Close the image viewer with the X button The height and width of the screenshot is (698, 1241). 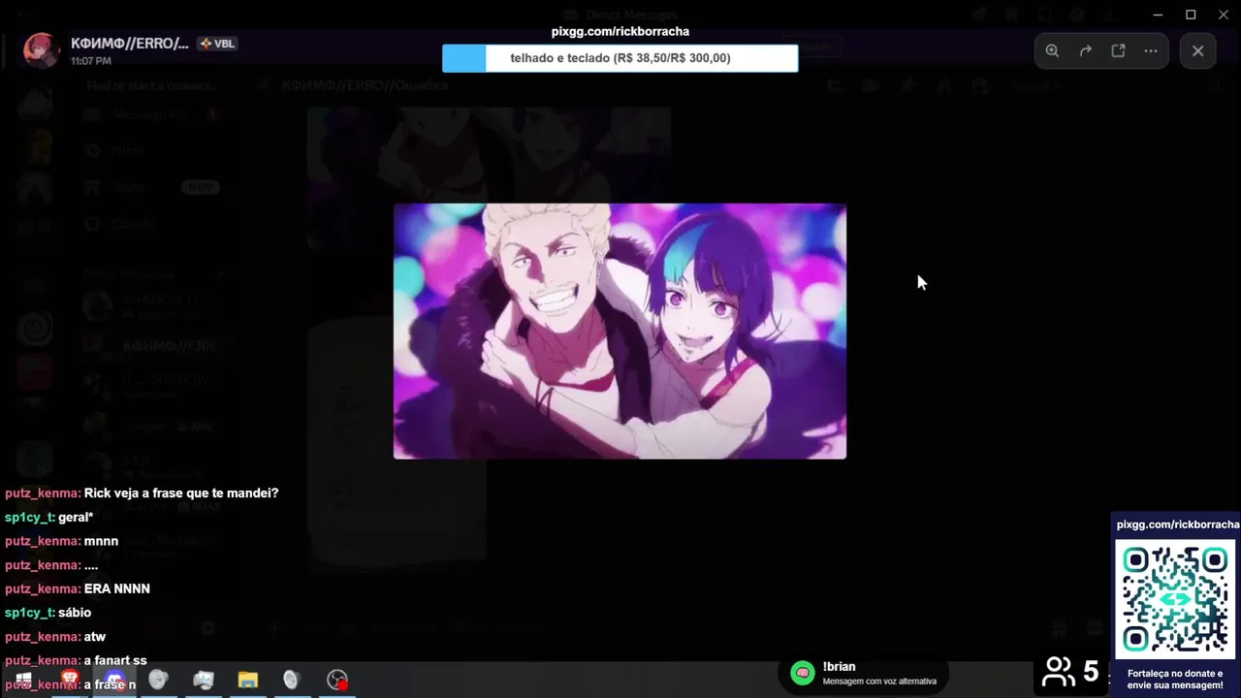click(1198, 50)
